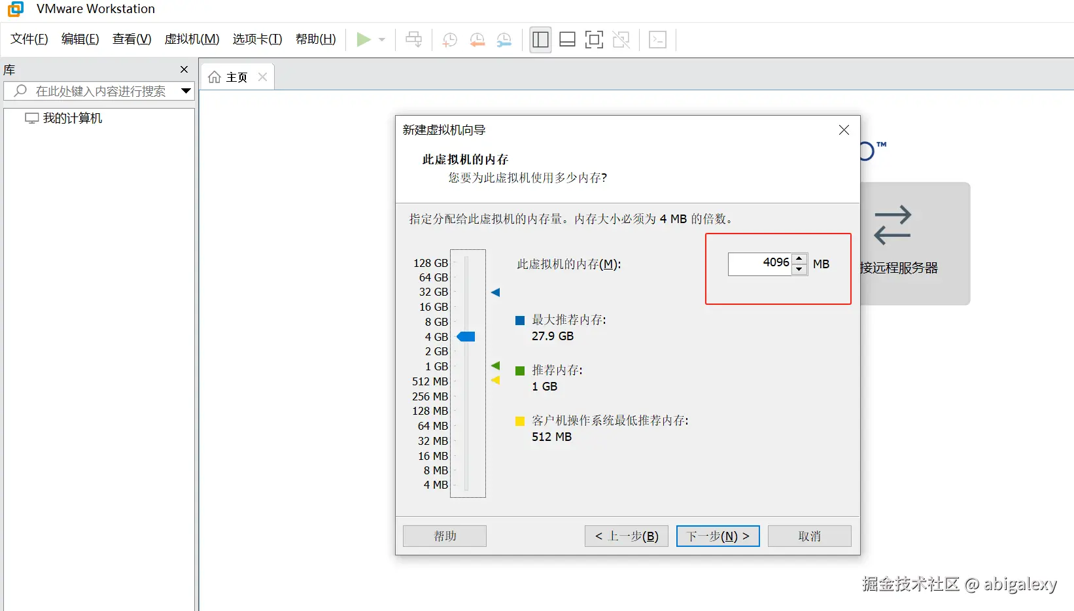
Task: Show the thumbnail bar
Action: coord(566,39)
